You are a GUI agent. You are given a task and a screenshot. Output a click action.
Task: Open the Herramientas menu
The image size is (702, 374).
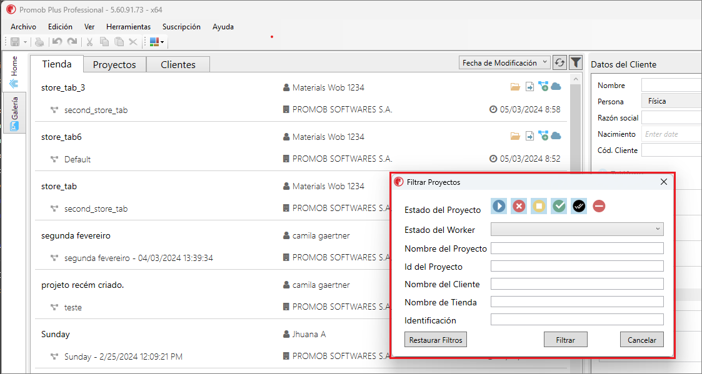[x=129, y=27]
